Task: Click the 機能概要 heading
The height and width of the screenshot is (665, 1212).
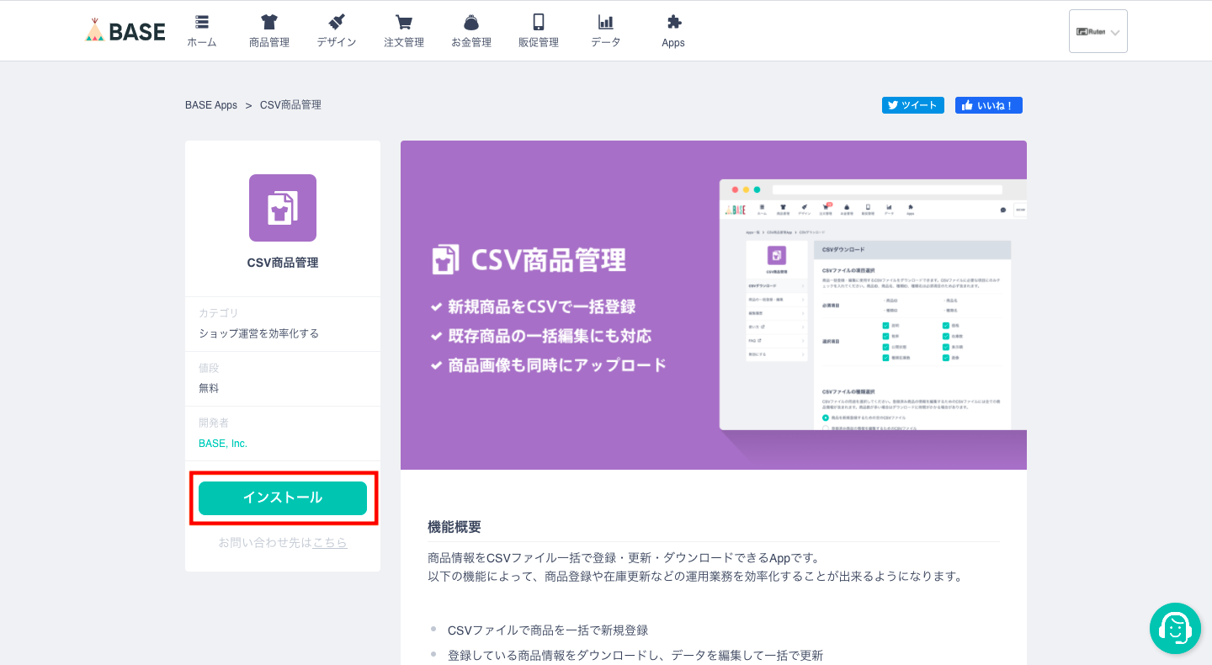Action: (454, 527)
